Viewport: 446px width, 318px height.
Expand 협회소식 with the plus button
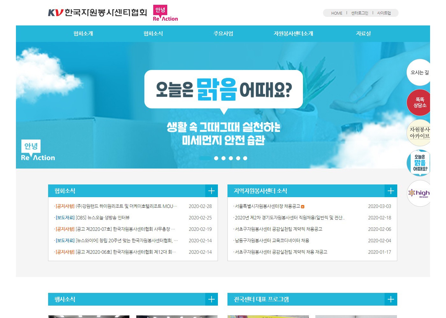pos(211,191)
